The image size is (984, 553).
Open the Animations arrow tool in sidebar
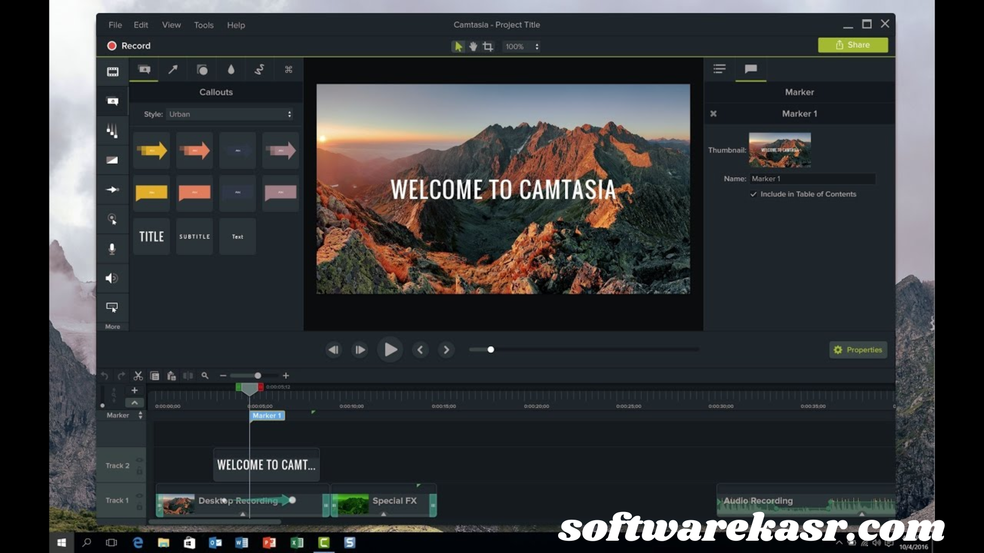click(x=112, y=189)
